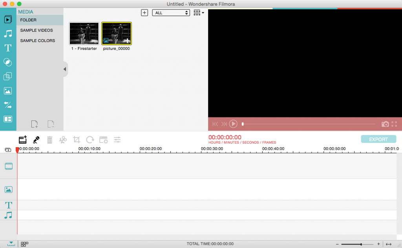402x248 pixels.
Task: Collapse the media folder side panel
Action: tap(65, 69)
